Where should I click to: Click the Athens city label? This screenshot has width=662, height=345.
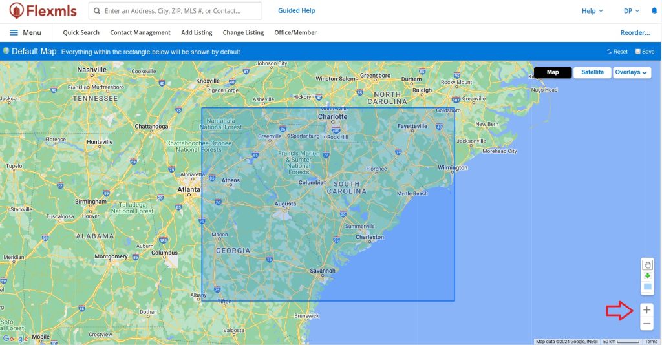231,180
